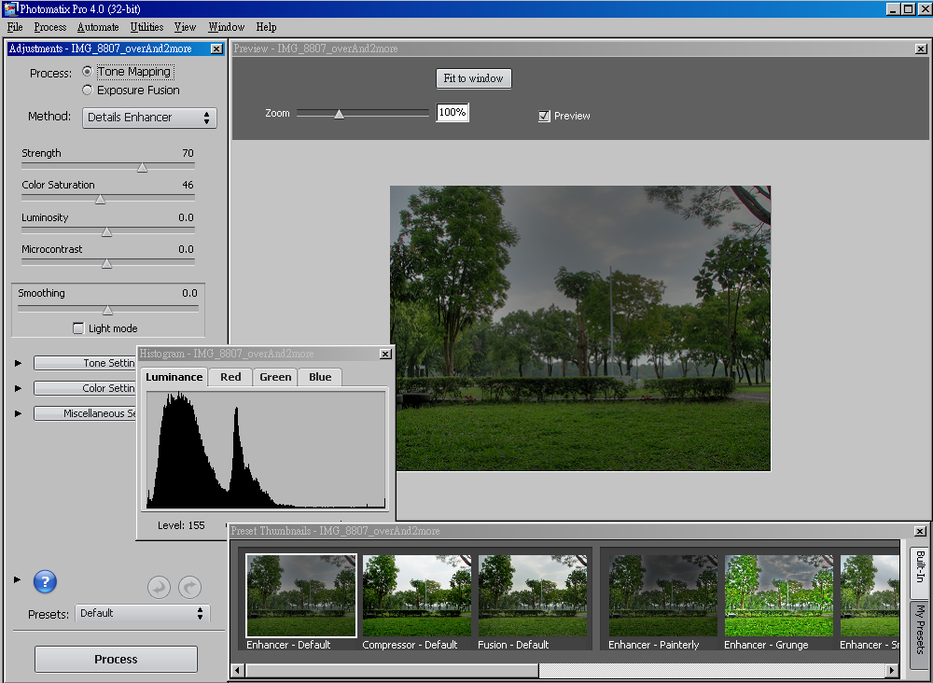Expand the triangle beside the help icon

17,579
